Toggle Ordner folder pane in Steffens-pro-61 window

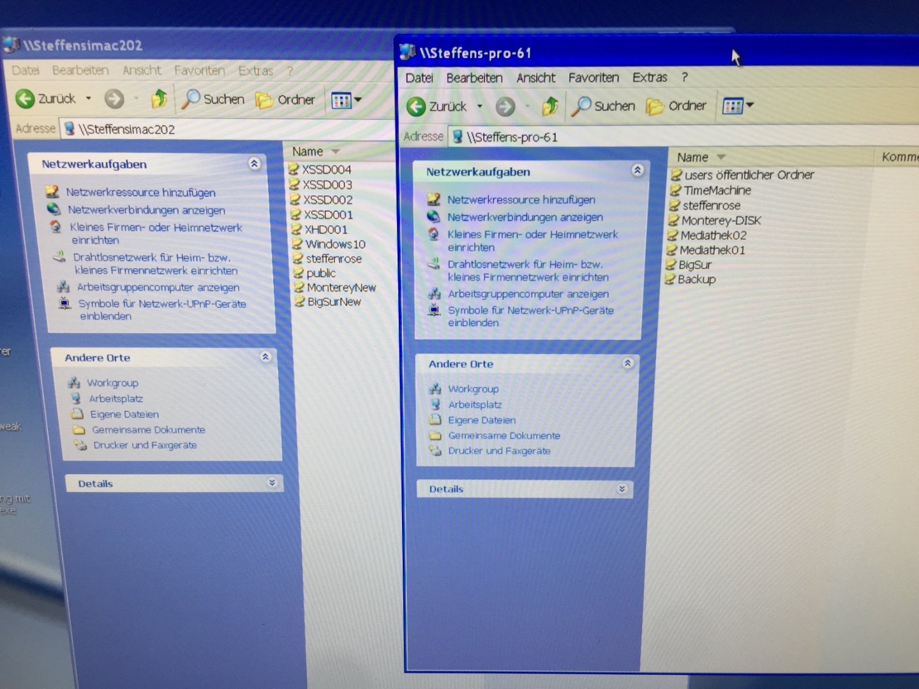click(676, 106)
